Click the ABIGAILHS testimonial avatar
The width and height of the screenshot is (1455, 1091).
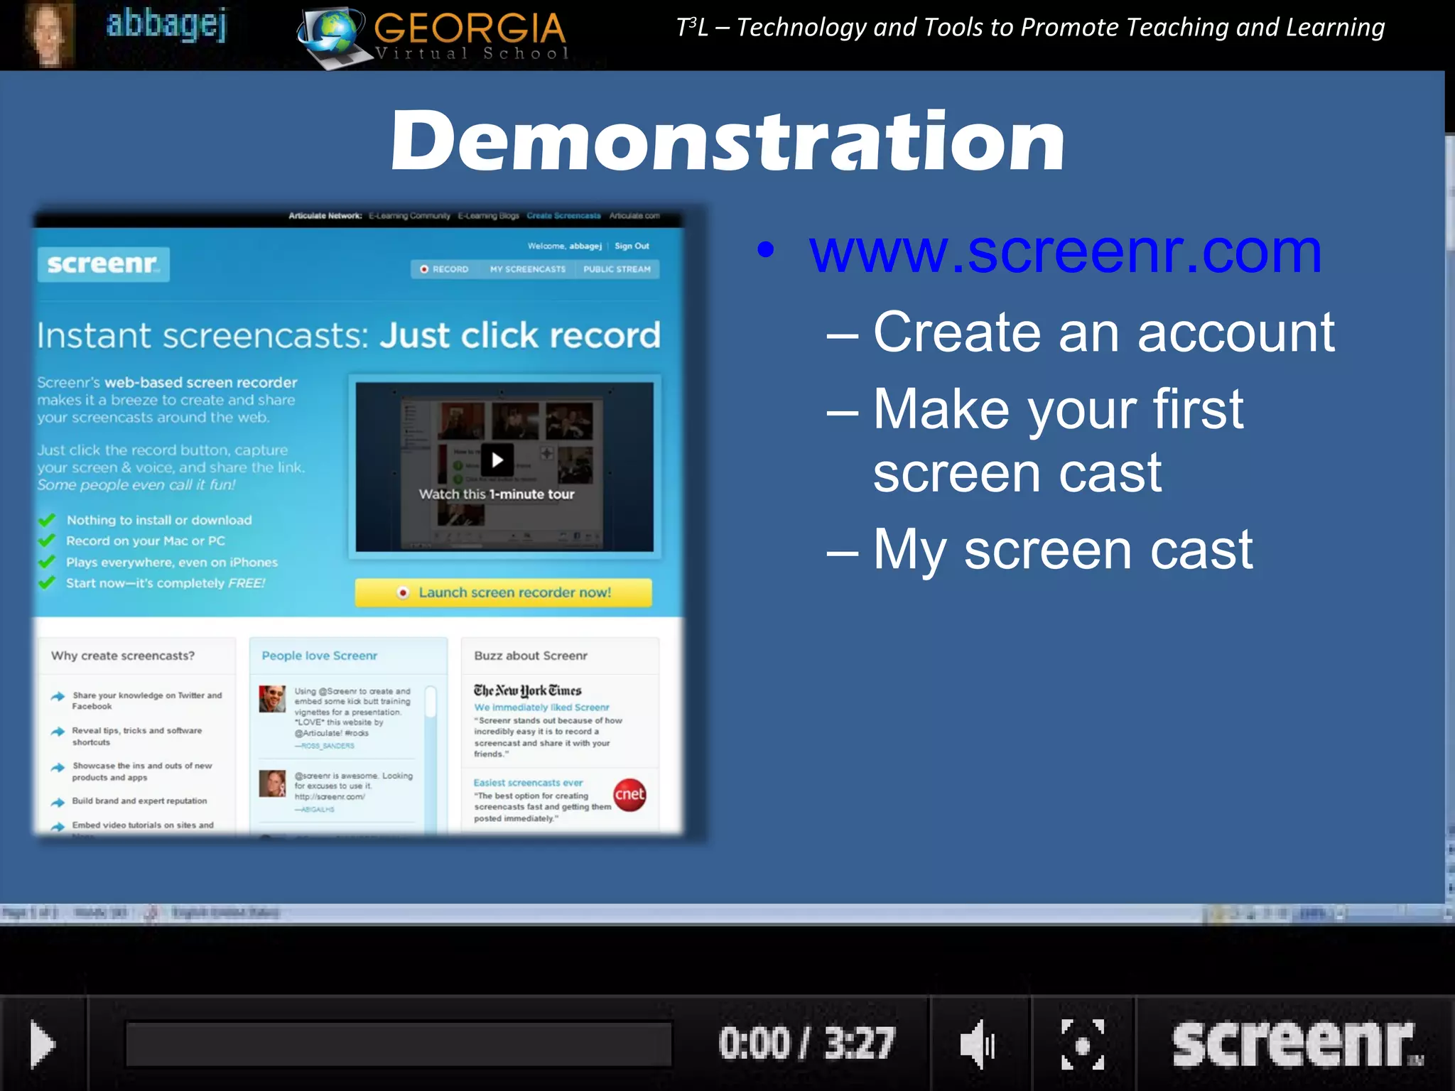(272, 783)
